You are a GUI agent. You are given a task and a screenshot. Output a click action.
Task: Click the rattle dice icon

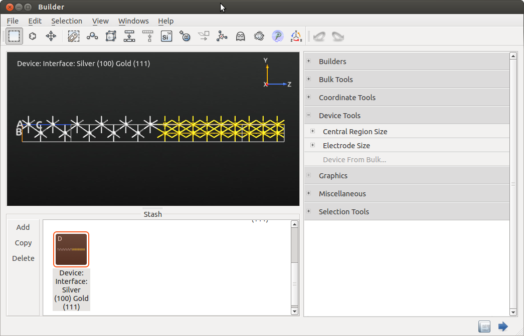pos(259,36)
